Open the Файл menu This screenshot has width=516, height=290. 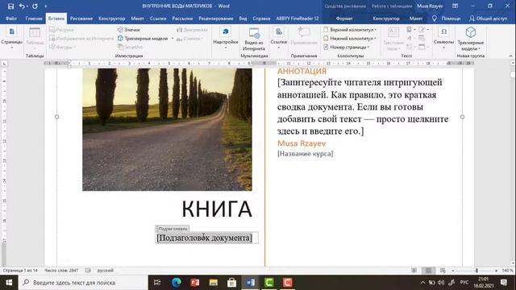coord(10,19)
